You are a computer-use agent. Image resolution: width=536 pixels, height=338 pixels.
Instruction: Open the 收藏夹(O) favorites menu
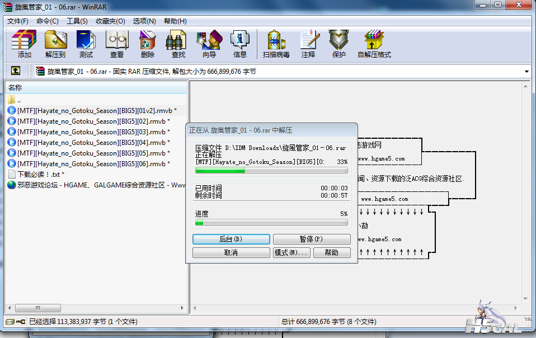coord(110,21)
